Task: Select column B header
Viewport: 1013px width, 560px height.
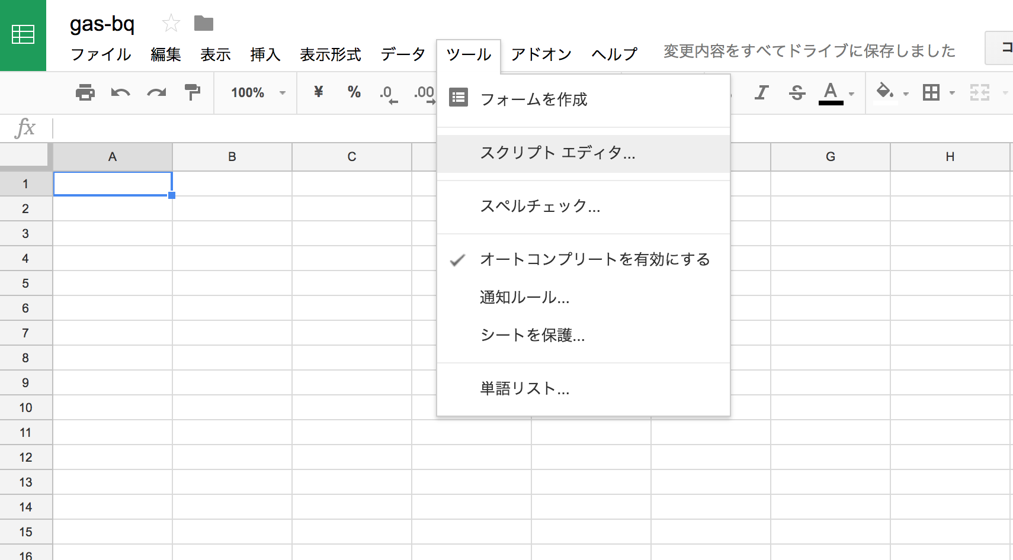Action: coord(232,157)
